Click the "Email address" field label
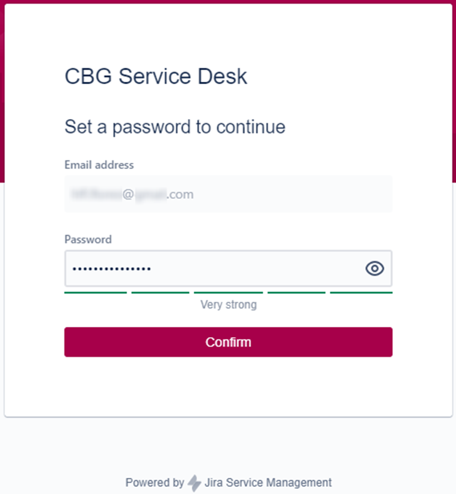 tap(99, 165)
